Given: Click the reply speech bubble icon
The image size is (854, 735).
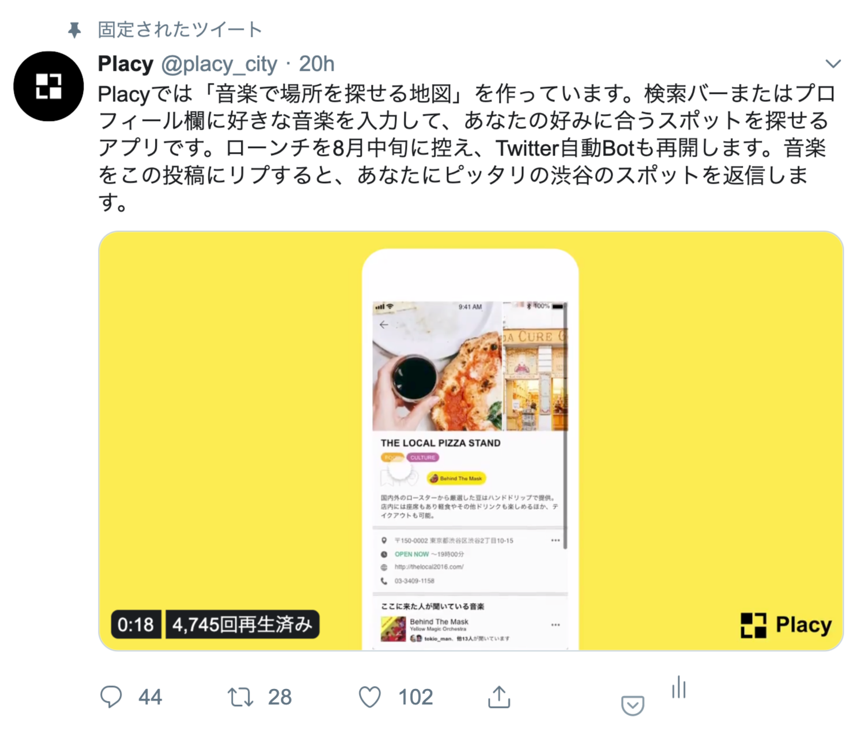Looking at the screenshot, I should click(111, 697).
